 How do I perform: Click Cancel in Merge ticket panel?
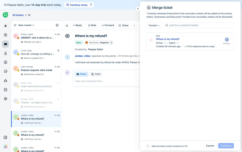tap(210, 146)
